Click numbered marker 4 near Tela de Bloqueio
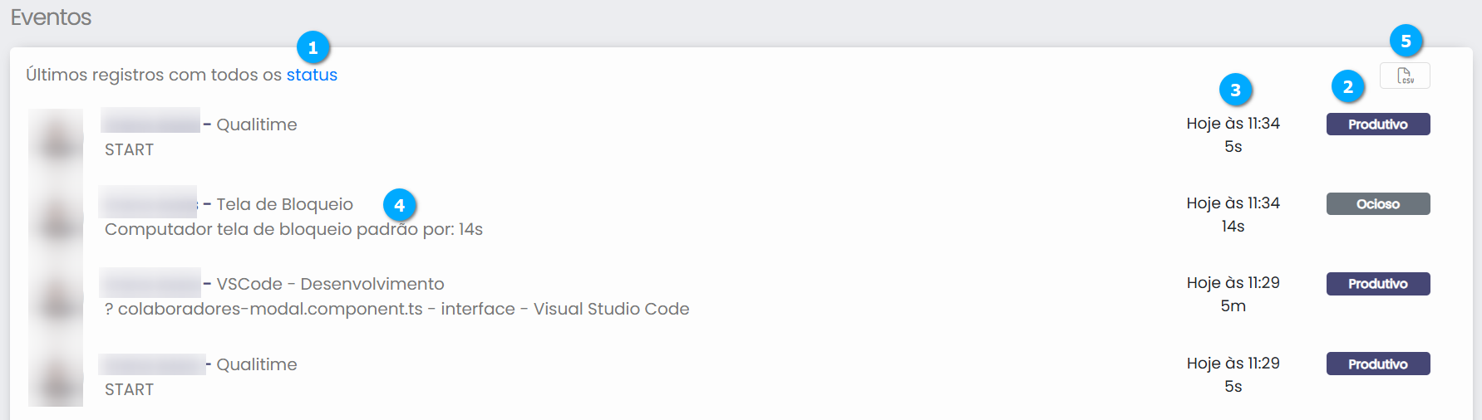Viewport: 1482px width, 420px height. [399, 205]
